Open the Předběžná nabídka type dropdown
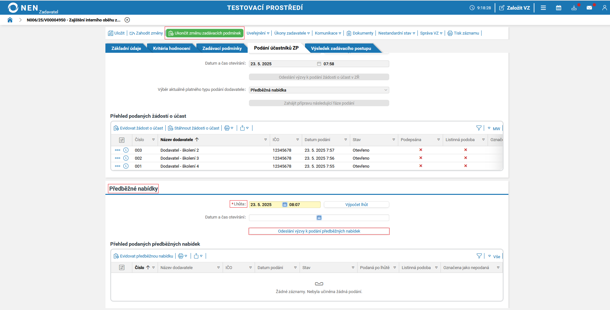Screen dimensions: 610x310 (319, 90)
